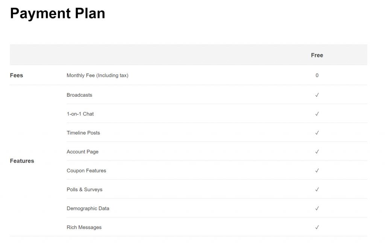Click the Coupon Features label
385x246 pixels.
point(86,171)
